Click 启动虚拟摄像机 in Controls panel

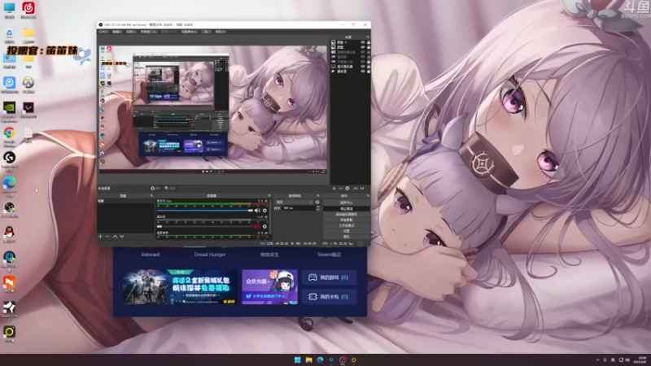347,215
